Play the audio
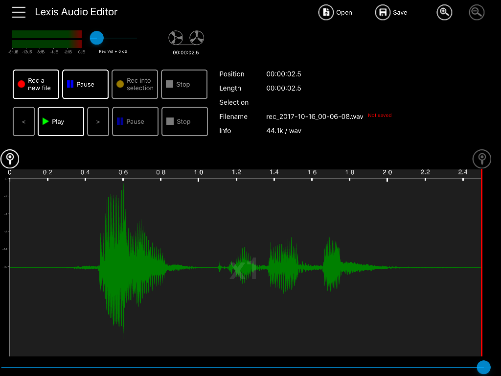501x376 pixels. [x=61, y=121]
